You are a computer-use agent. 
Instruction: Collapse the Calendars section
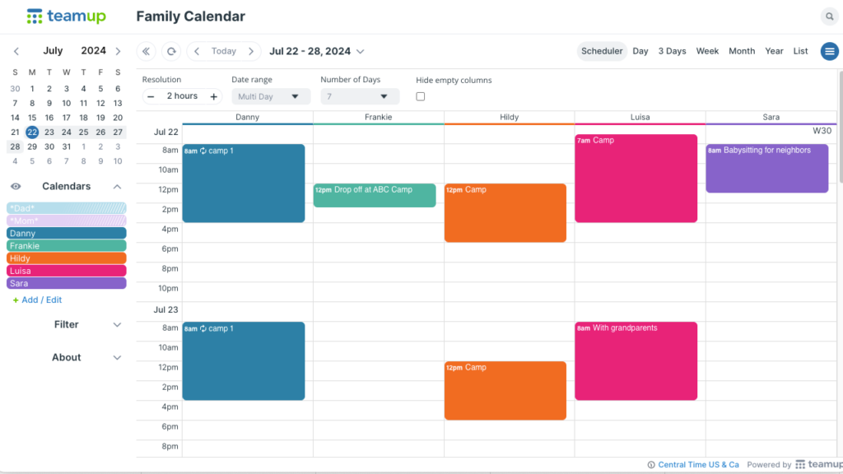(x=117, y=186)
